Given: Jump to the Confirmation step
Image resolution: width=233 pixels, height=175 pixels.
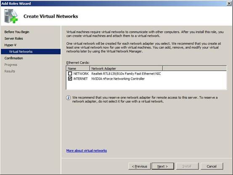Looking at the screenshot, I should coord(14,58).
